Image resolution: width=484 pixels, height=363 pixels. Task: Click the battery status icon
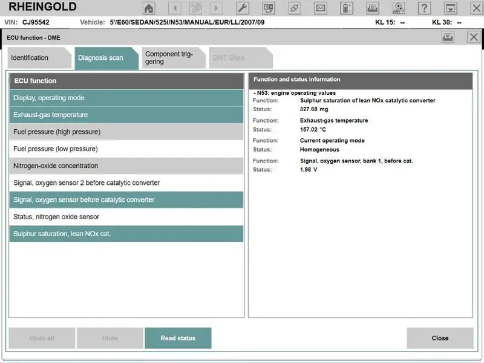346,8
